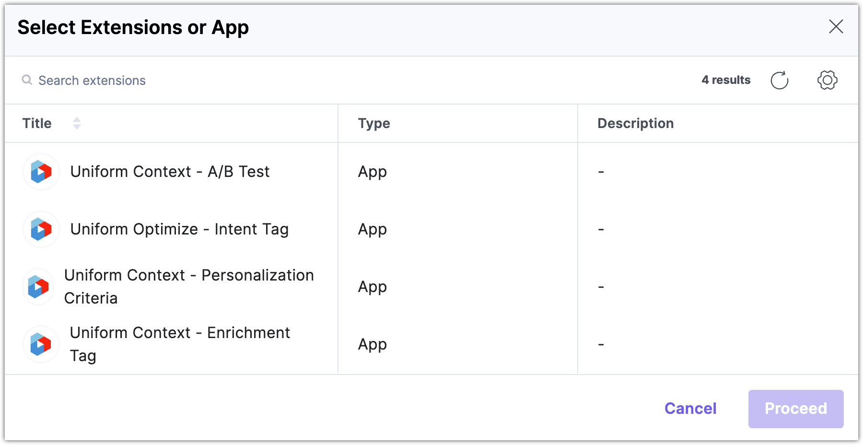Viewport: 863px width, 445px height.
Task: Refresh the extensions list
Action: coord(780,80)
